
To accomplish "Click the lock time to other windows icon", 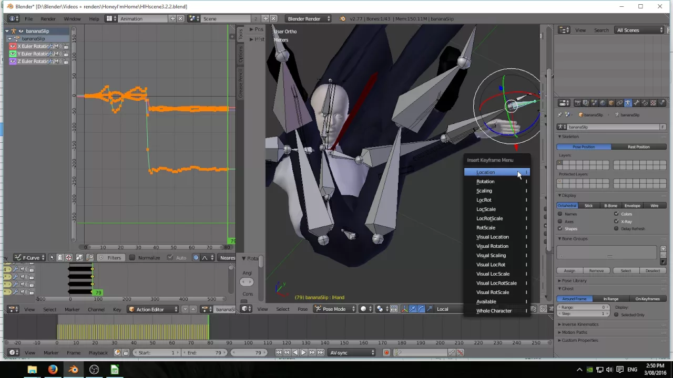I will (126, 353).
